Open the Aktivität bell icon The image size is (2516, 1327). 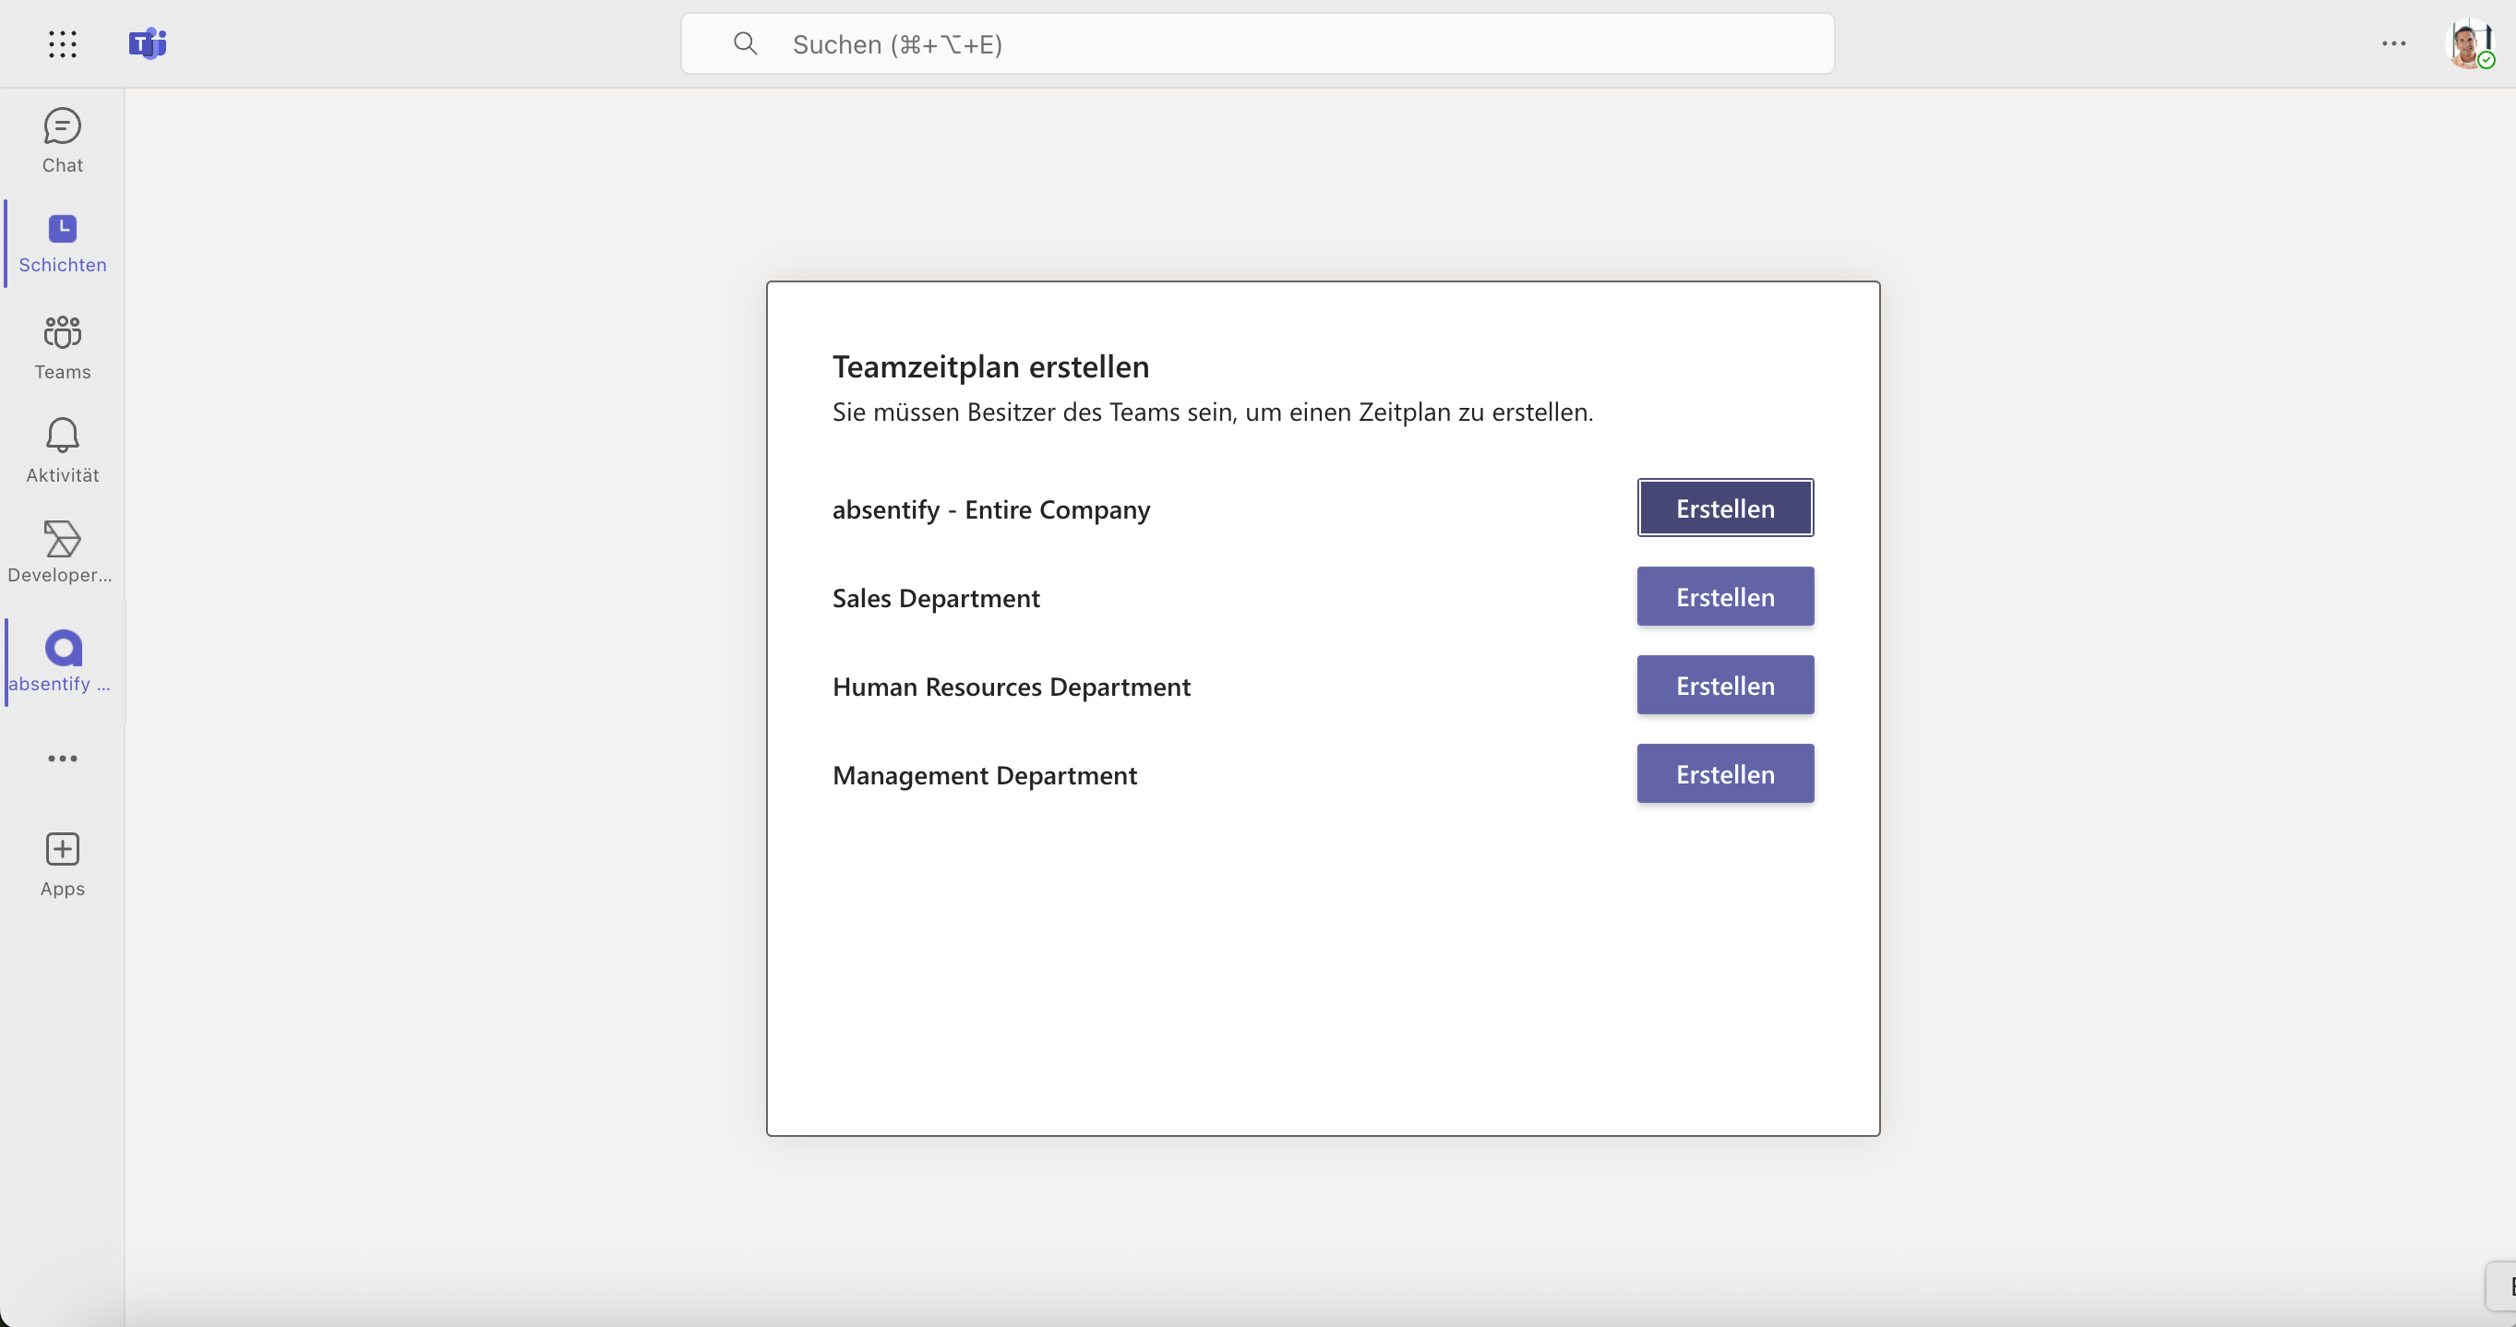click(63, 435)
